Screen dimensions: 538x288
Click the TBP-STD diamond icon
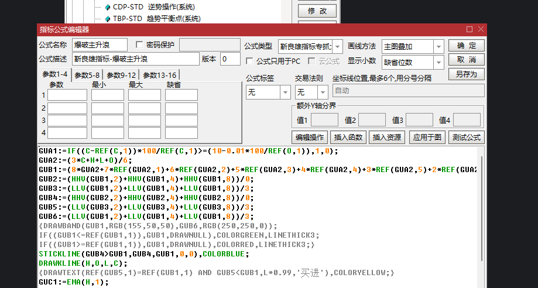pyautogui.click(x=107, y=19)
